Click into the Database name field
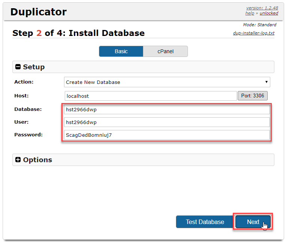Image resolution: width=286 pixels, height=242 pixels. pos(167,109)
